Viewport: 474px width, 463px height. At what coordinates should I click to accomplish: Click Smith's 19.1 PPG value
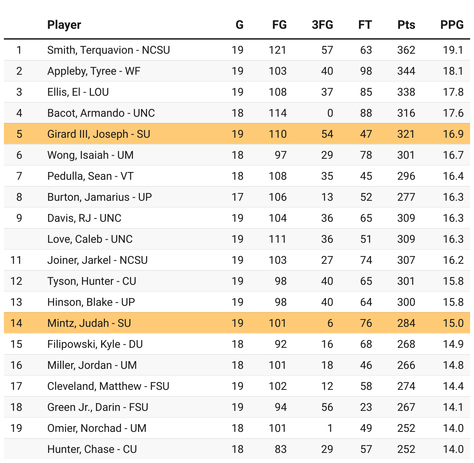[453, 50]
